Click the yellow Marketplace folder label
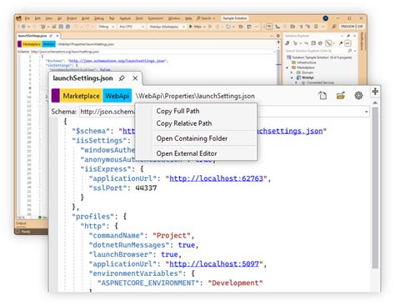This screenshot has height=306, width=395. coord(81,96)
